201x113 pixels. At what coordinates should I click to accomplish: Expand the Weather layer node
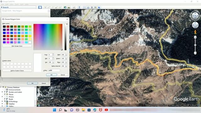[2, 104]
